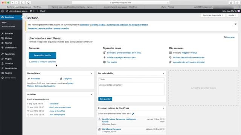Click Gestiona widgets o menús link
This screenshot has width=241, height=135.
tap(185, 52)
